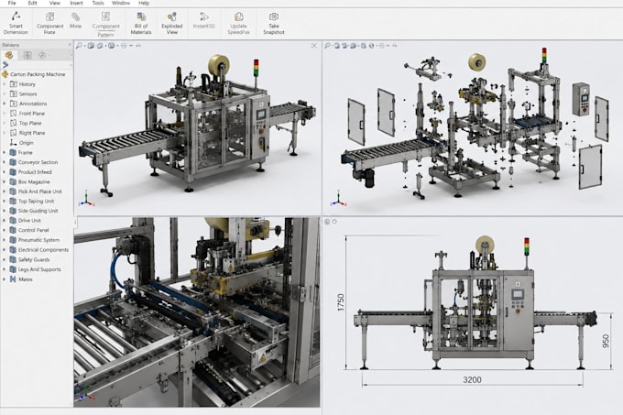The image size is (623, 415).
Task: Open the Insert menu
Action: click(x=76, y=3)
